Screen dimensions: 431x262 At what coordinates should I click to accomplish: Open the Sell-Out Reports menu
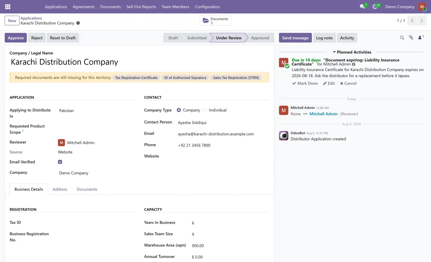point(141,6)
